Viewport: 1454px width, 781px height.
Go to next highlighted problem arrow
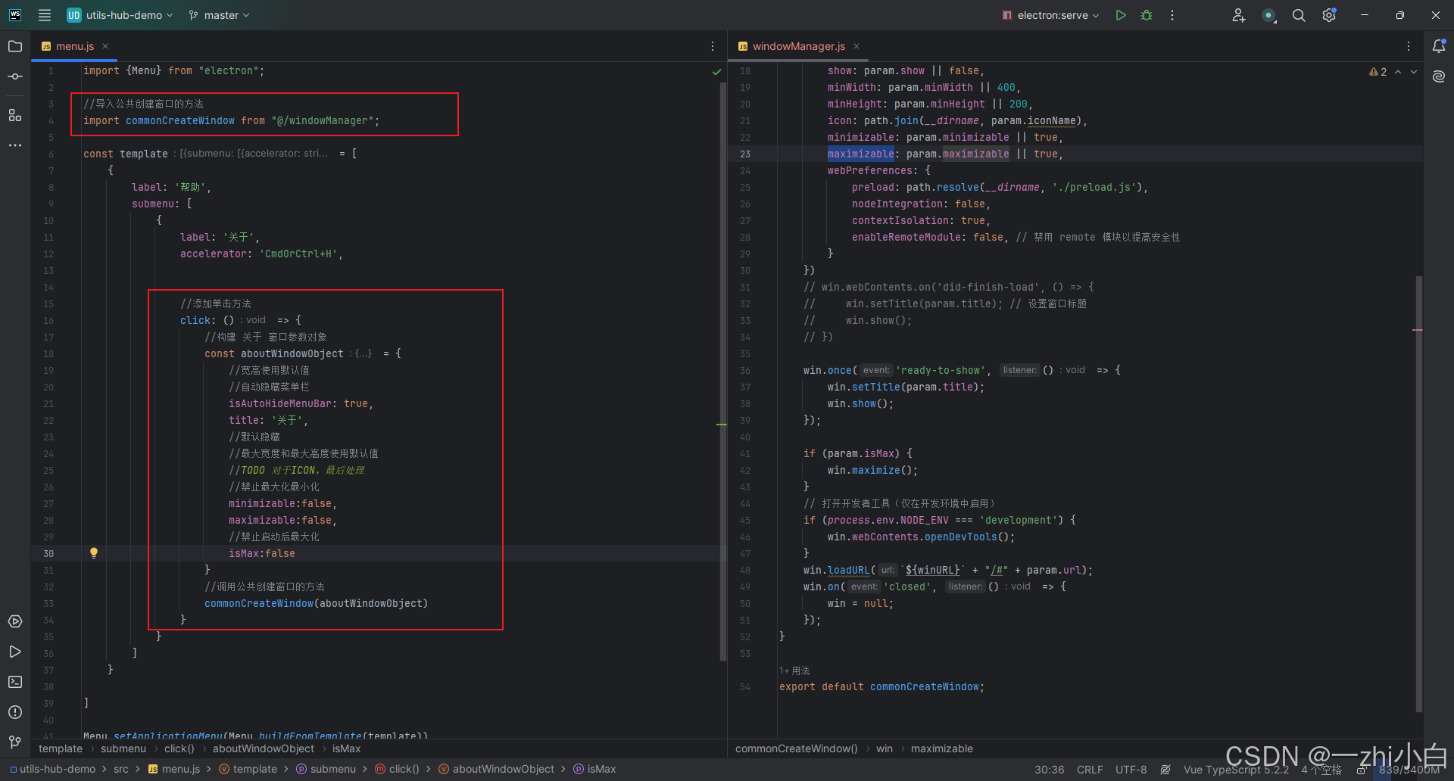[x=1414, y=72]
